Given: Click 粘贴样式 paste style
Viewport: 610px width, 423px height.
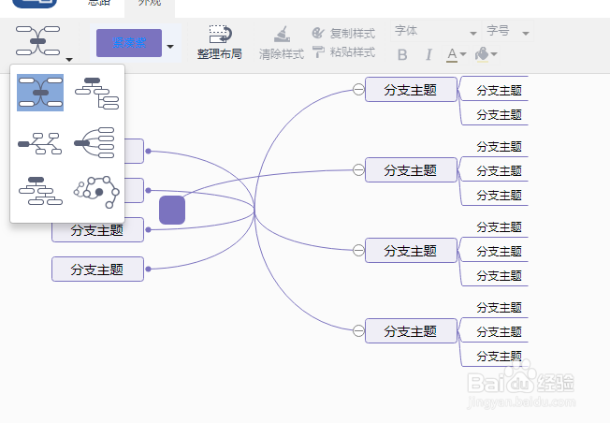Looking at the screenshot, I should 344,51.
